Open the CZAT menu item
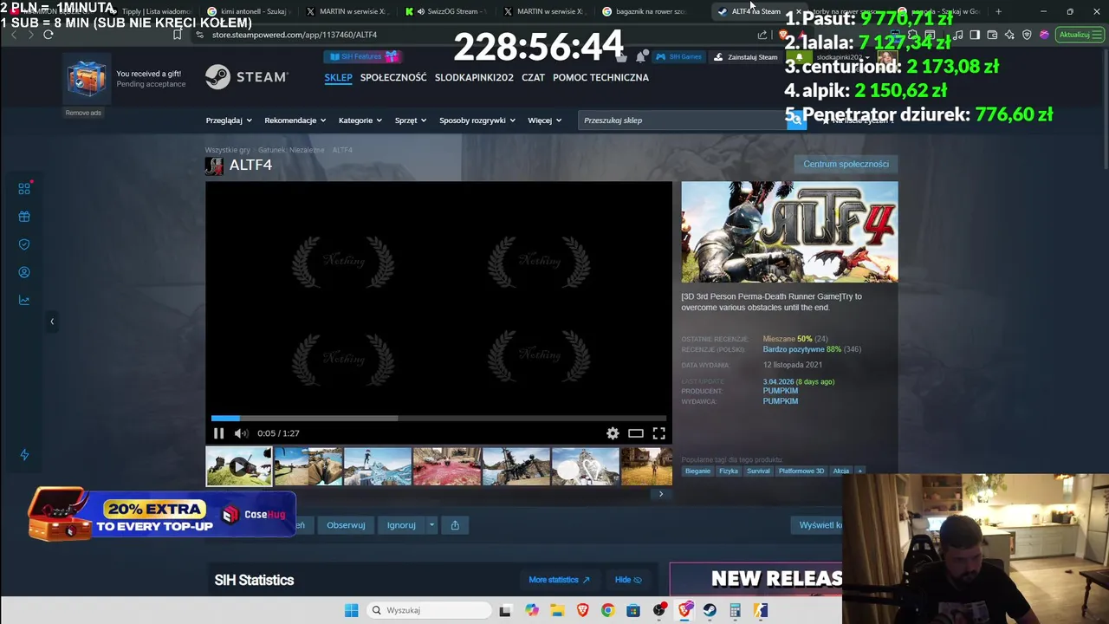The height and width of the screenshot is (624, 1109). [x=534, y=77]
